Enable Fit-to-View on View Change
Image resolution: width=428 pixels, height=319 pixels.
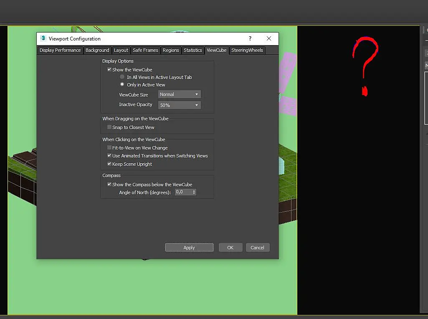pyautogui.click(x=109, y=148)
